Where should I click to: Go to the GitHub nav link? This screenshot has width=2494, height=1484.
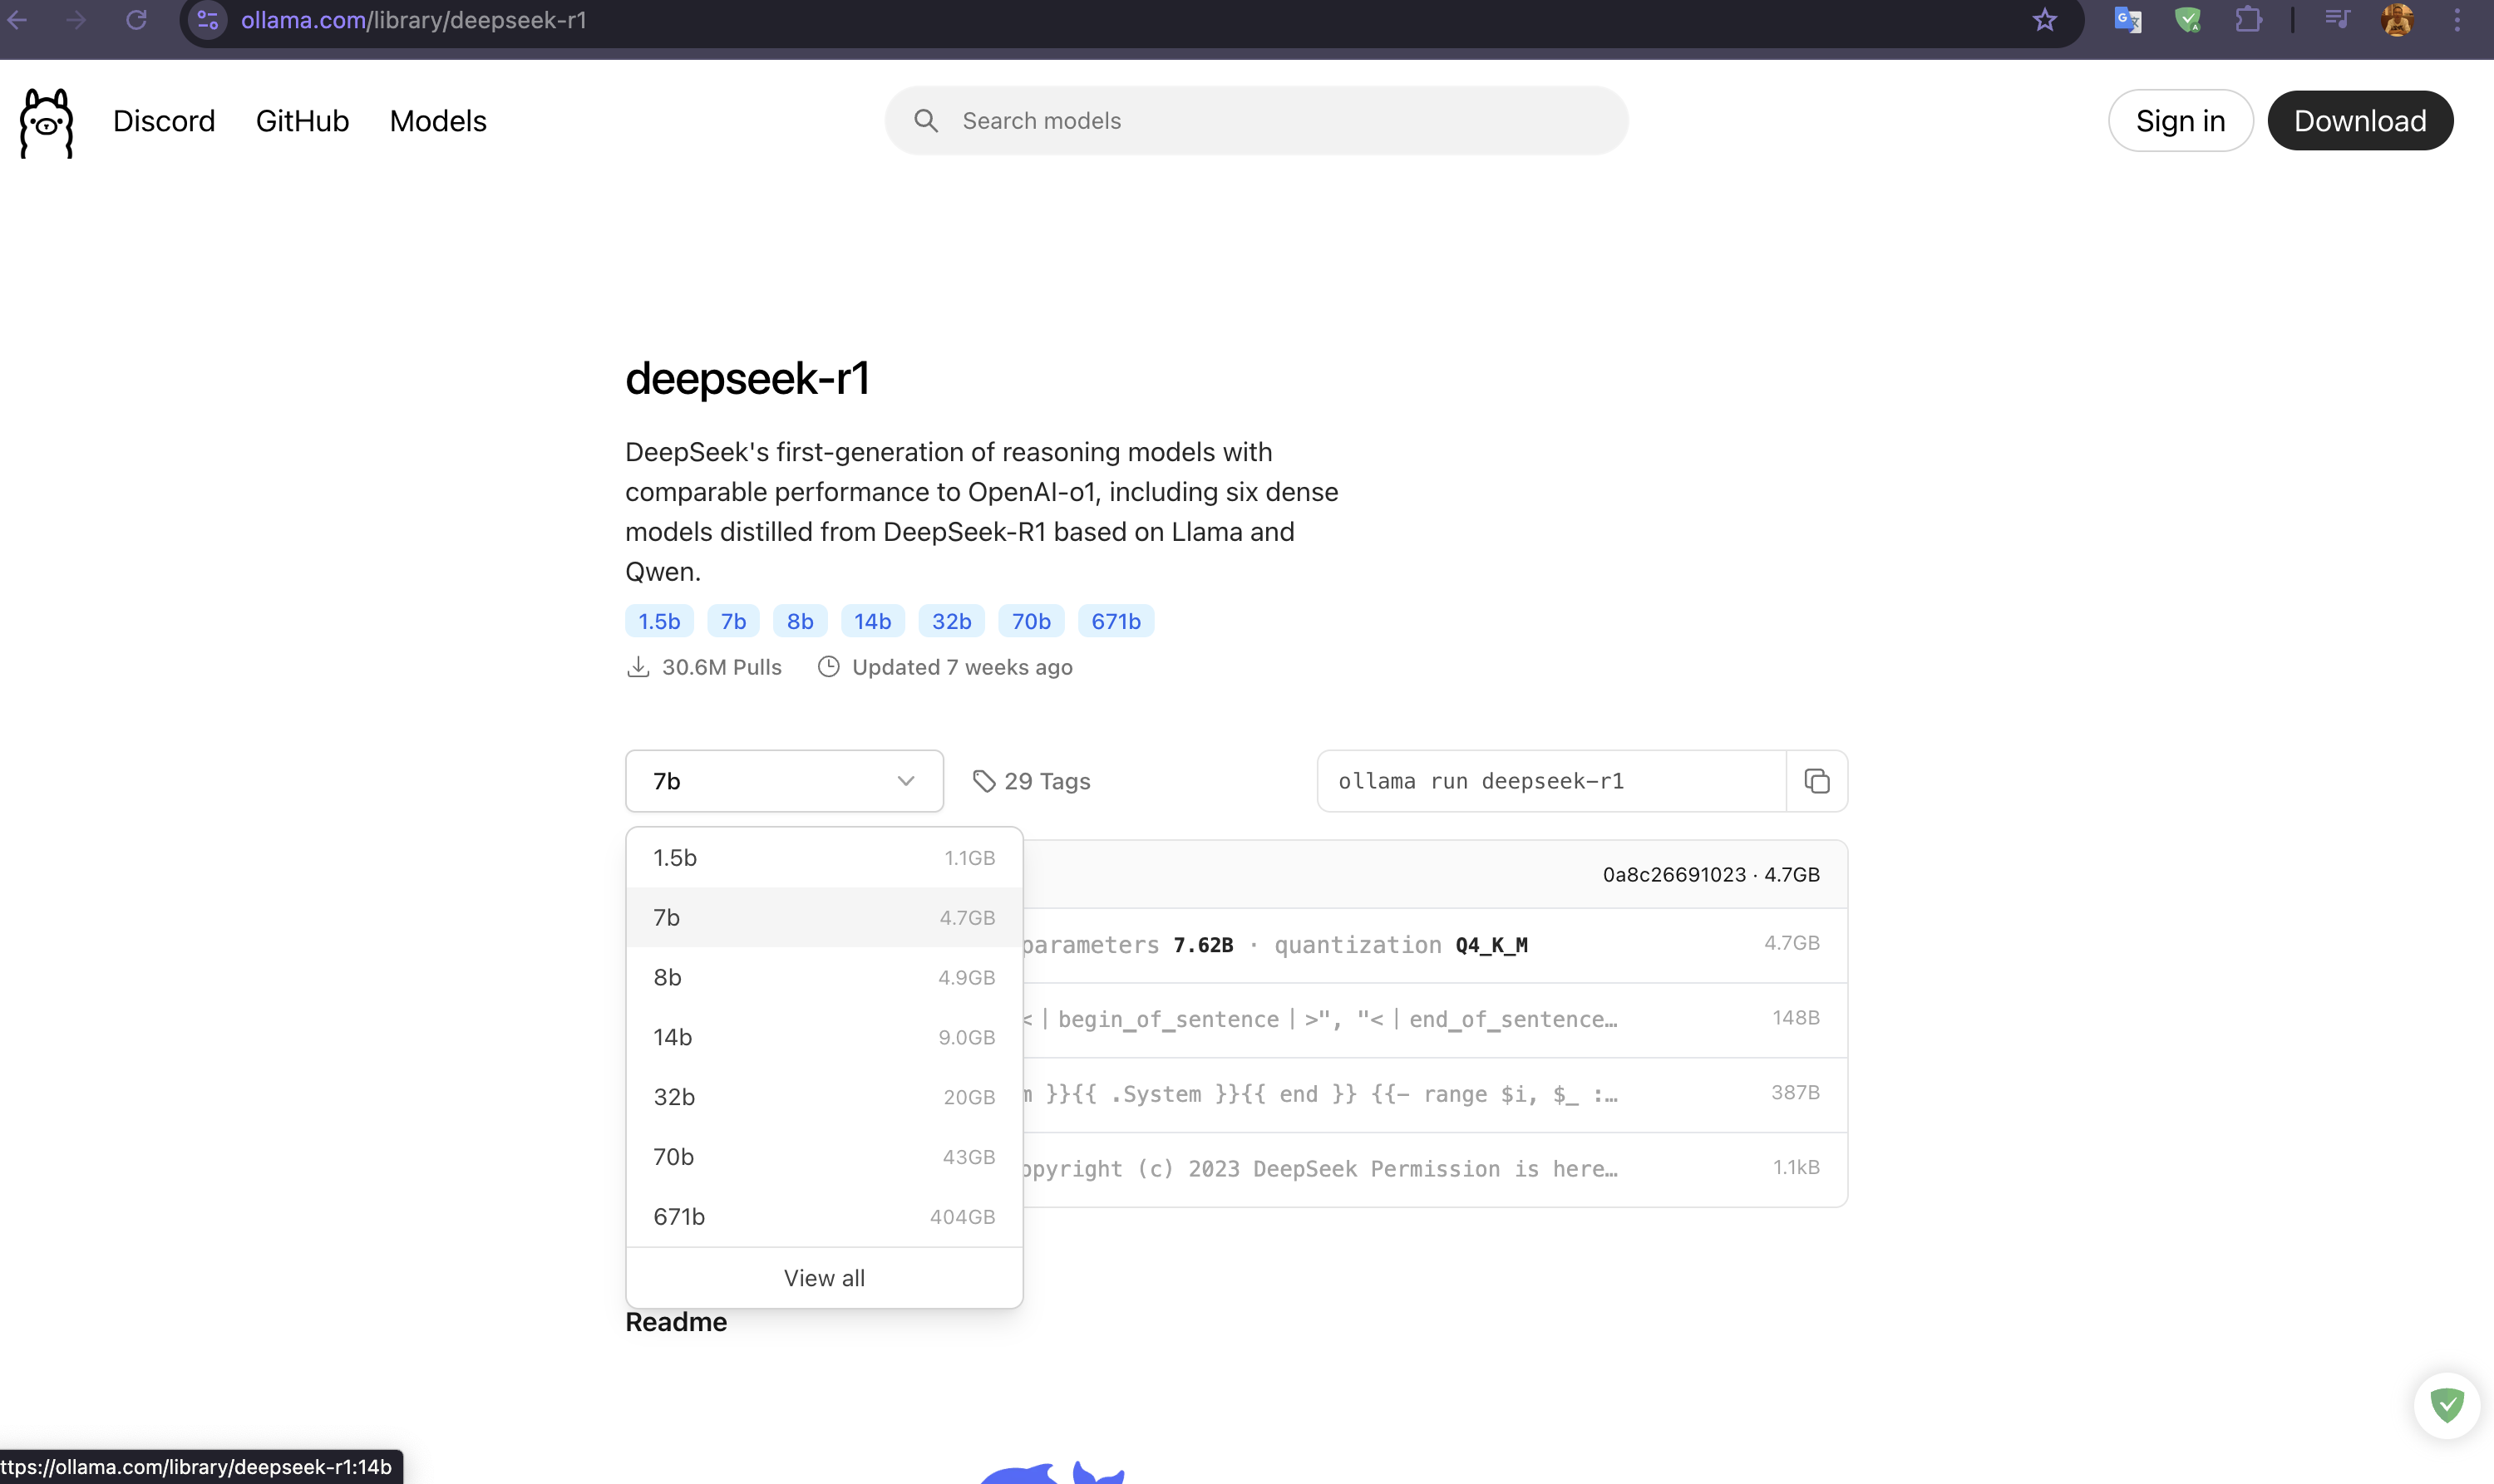pos(302,121)
